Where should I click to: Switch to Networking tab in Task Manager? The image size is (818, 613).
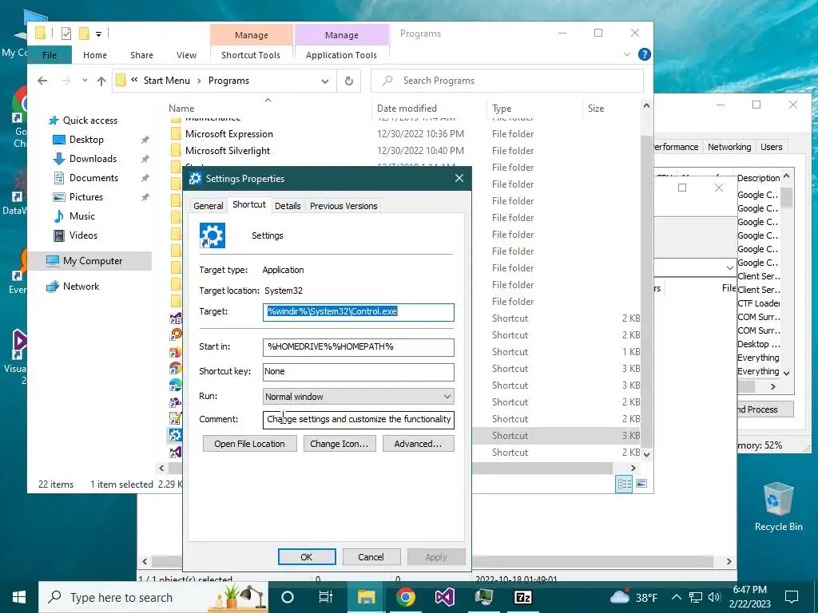pos(729,147)
